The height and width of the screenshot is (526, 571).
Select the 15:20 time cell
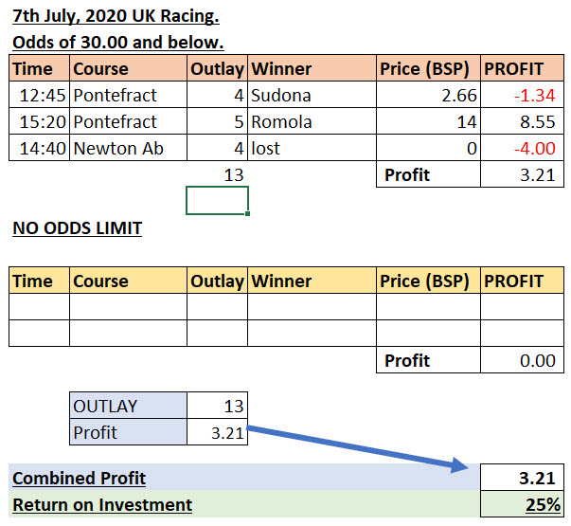[x=39, y=122]
